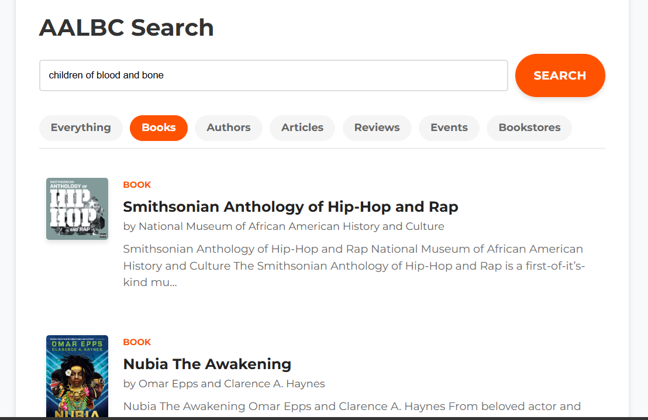Click the National Museum author byline

coord(284,226)
